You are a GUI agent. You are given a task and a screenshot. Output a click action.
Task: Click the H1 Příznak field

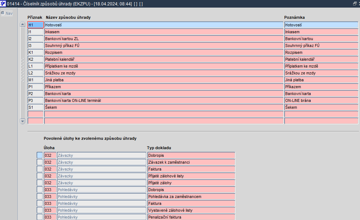point(36,25)
